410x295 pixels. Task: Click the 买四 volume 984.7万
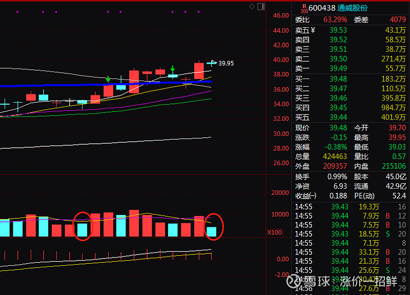[393, 108]
